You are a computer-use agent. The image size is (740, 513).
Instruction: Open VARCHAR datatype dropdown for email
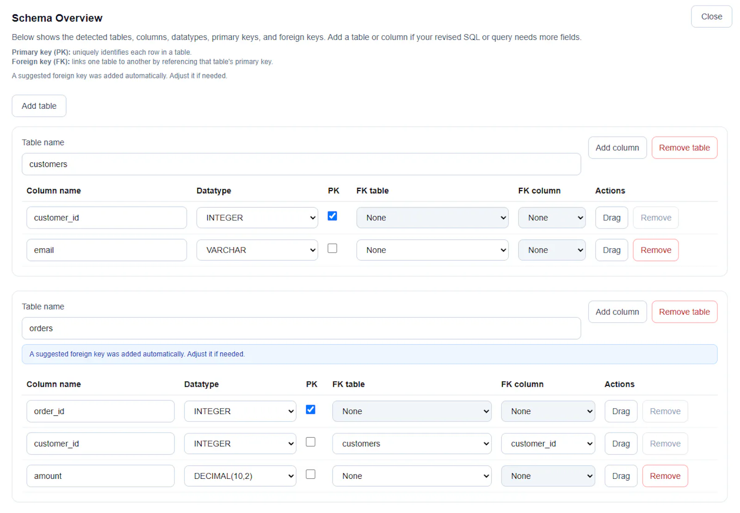click(257, 250)
